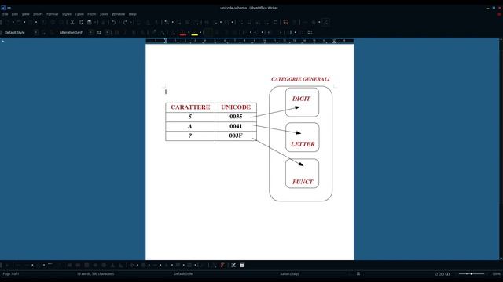This screenshot has height=282, width=503.
Task: Select book view in status bar
Action: (x=447, y=273)
